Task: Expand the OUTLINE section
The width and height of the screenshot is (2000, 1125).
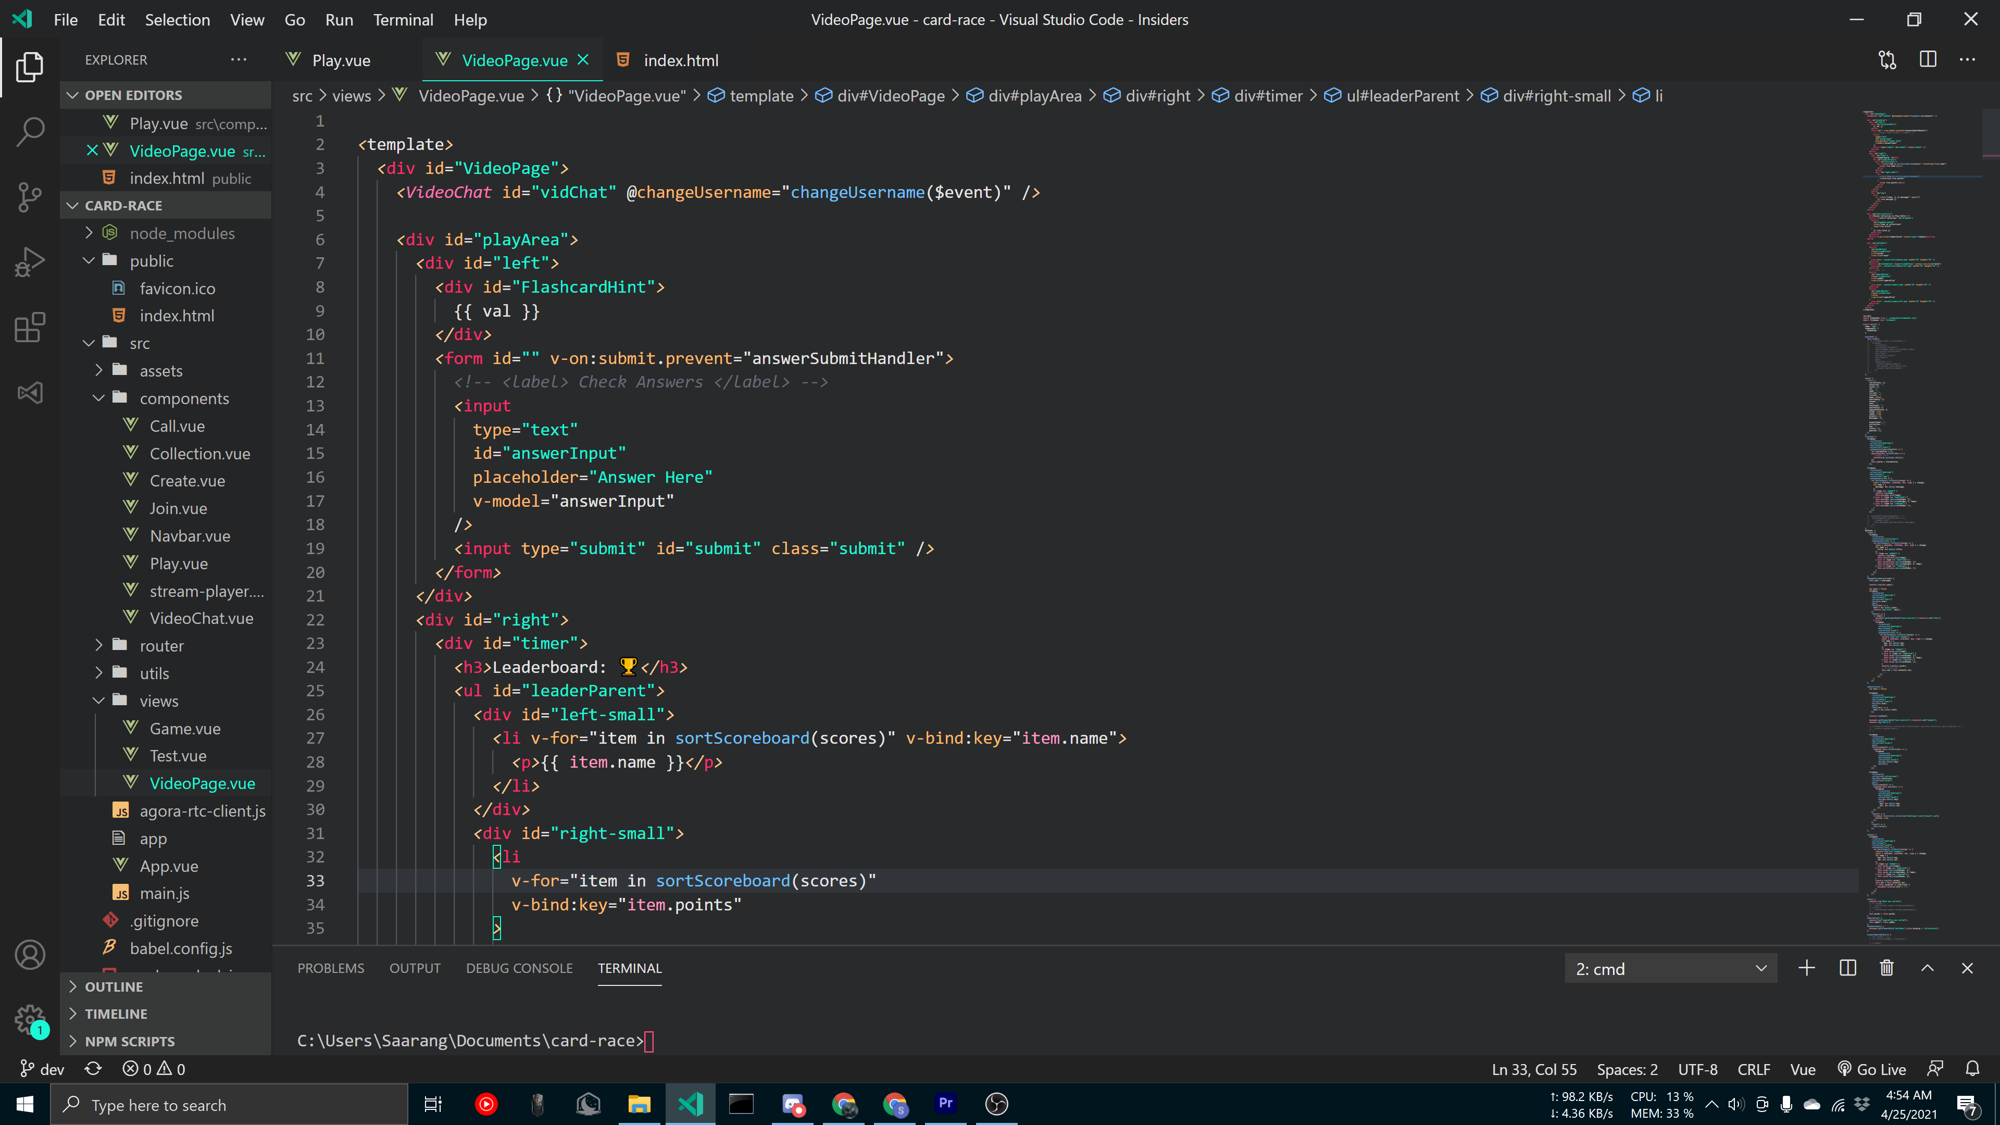Action: tap(114, 987)
